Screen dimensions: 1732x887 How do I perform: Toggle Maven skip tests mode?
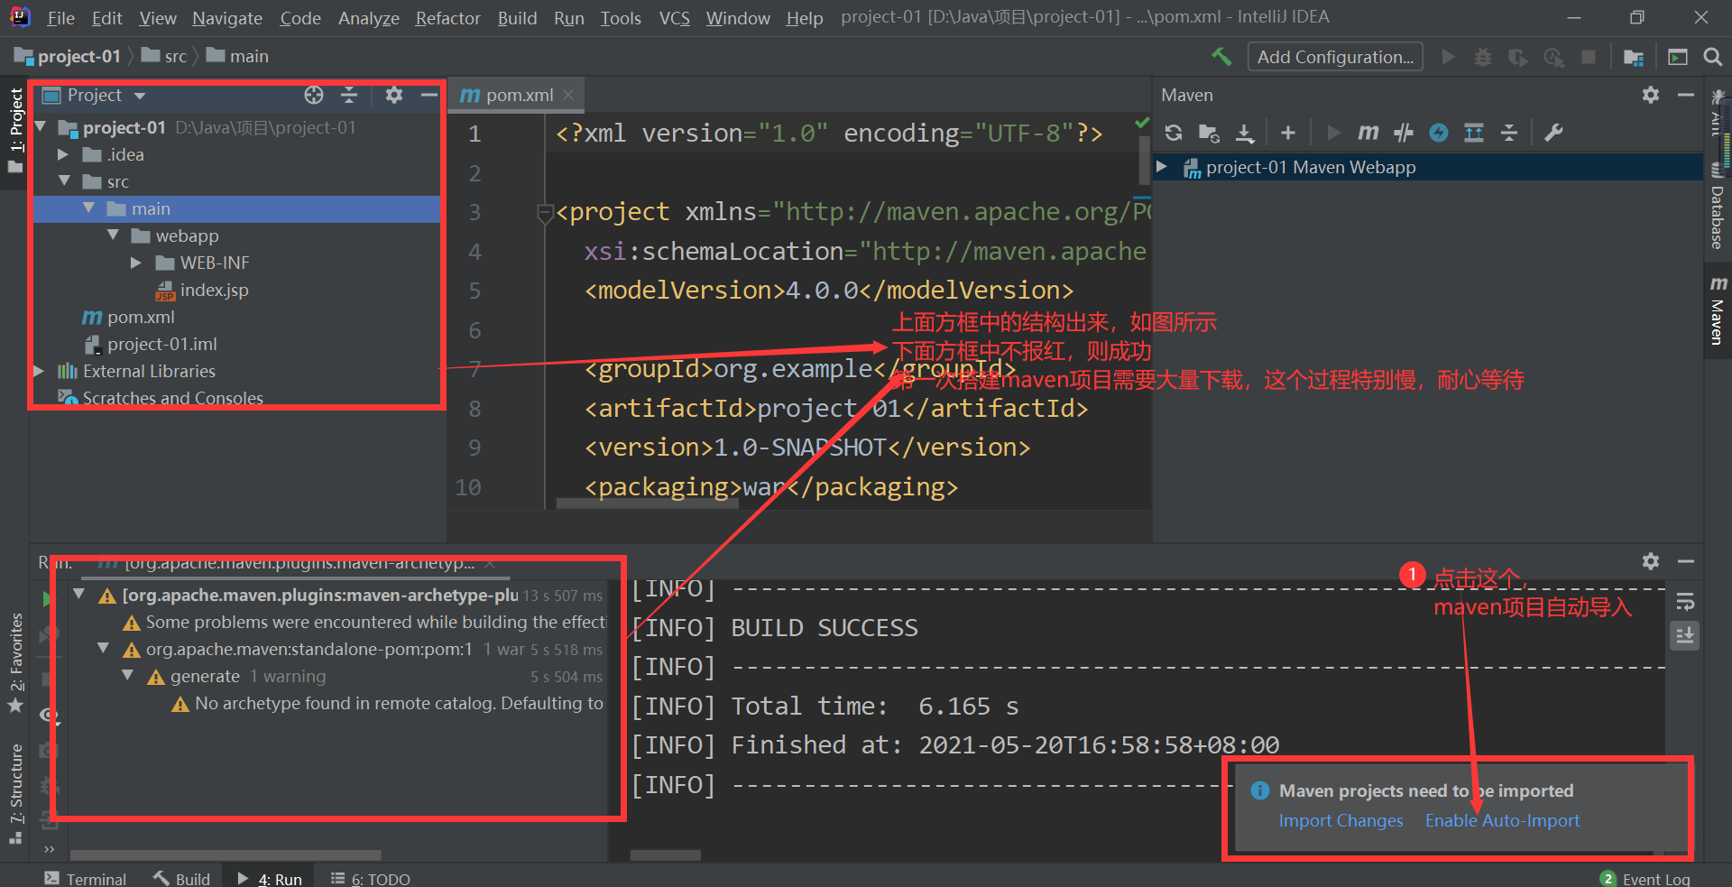tap(1439, 133)
